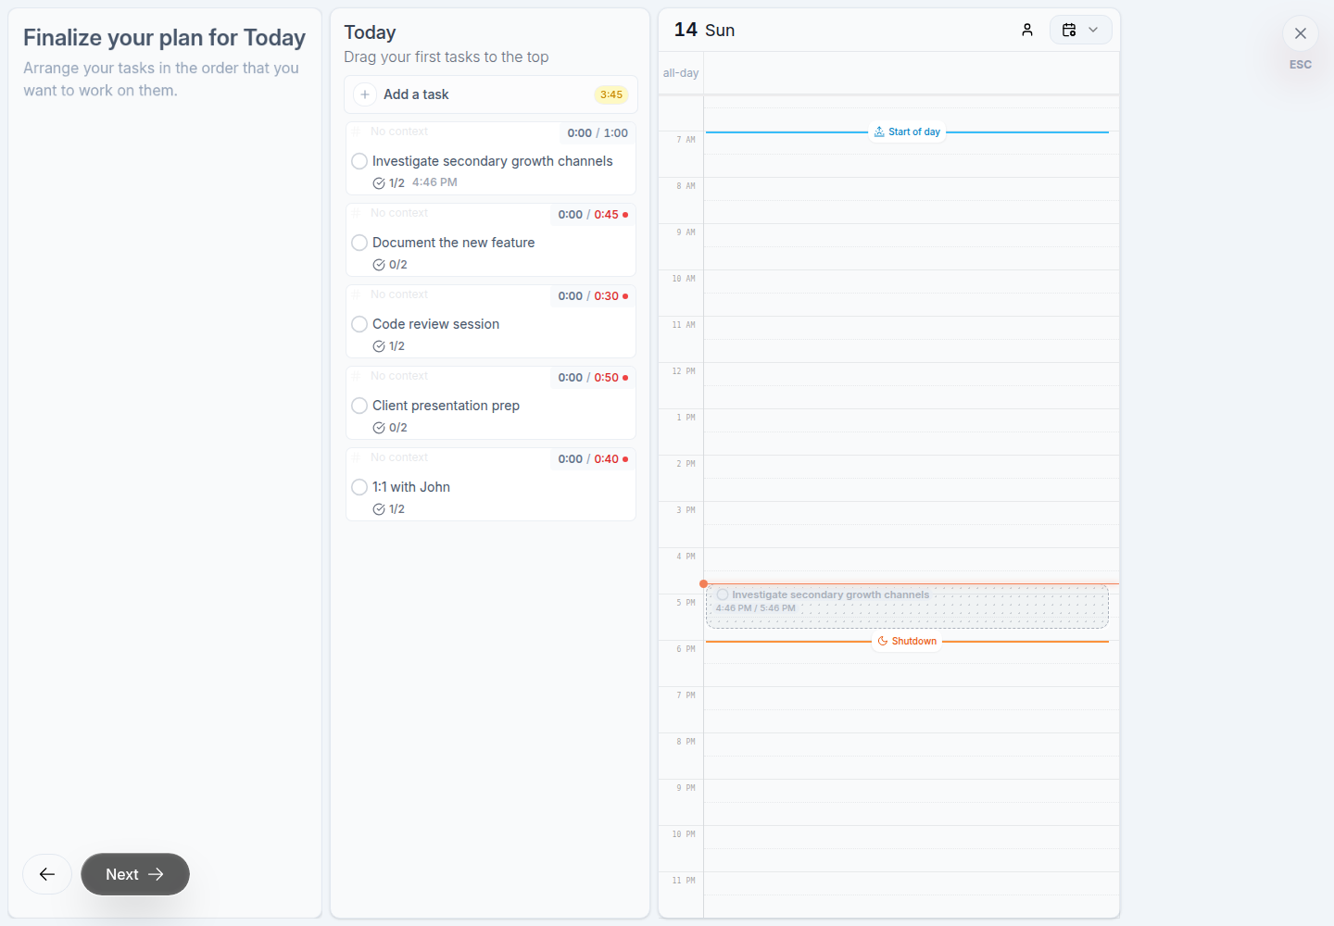Click the Document the new feature title
The width and height of the screenshot is (1334, 926).
pyautogui.click(x=453, y=243)
